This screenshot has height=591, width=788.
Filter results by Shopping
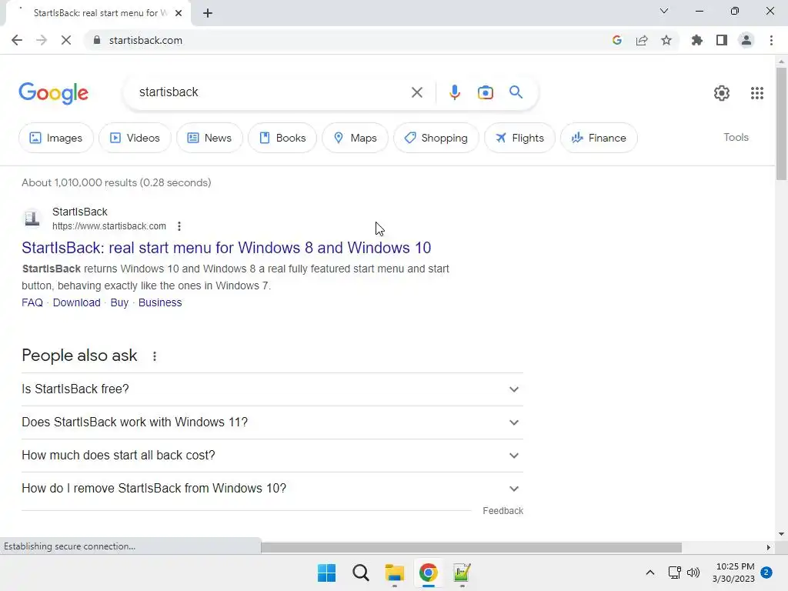coord(436,138)
